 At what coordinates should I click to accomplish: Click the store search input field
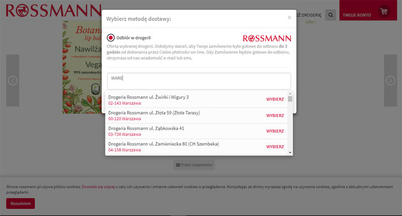click(x=199, y=81)
